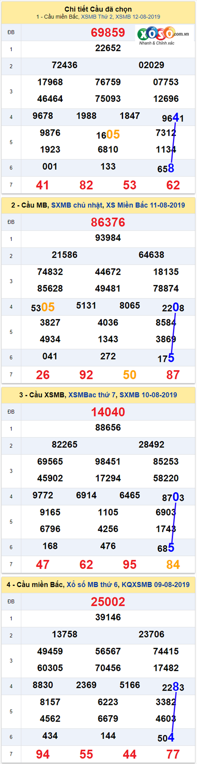Open the xoso.com.vn logo
197x764 pixels.
pos(163,35)
